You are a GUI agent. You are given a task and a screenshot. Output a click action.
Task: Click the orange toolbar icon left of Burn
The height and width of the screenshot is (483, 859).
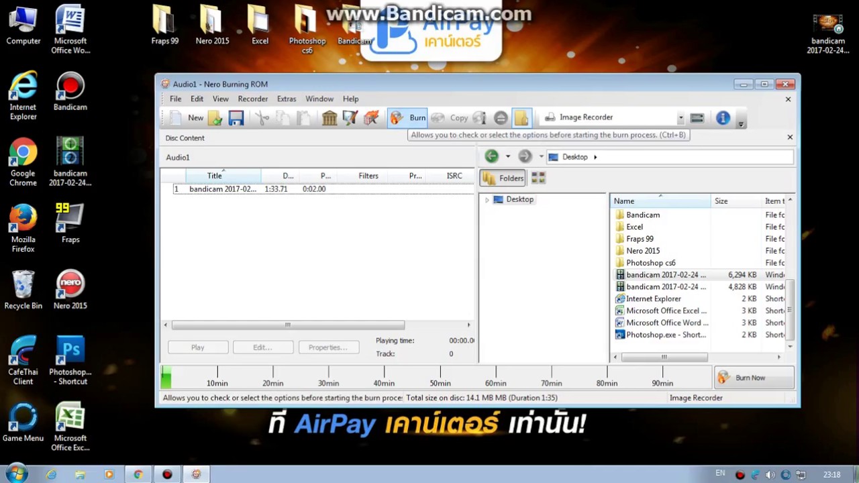tap(371, 118)
